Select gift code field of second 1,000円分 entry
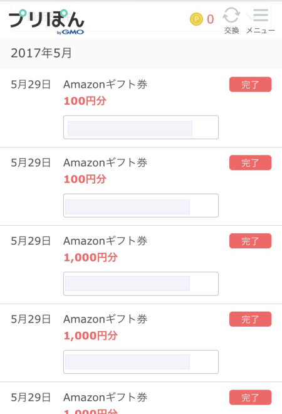 pyautogui.click(x=141, y=362)
